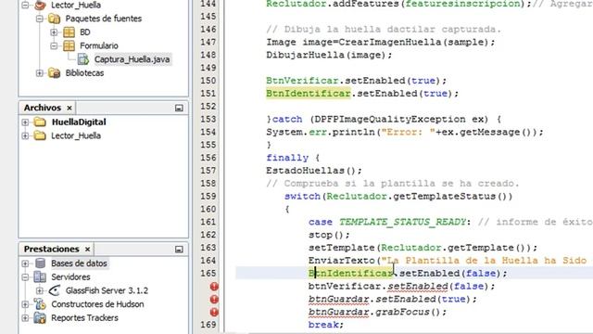This screenshot has width=593, height=334.
Task: Collapse the Lector_Huella project node
Action: click(25, 5)
